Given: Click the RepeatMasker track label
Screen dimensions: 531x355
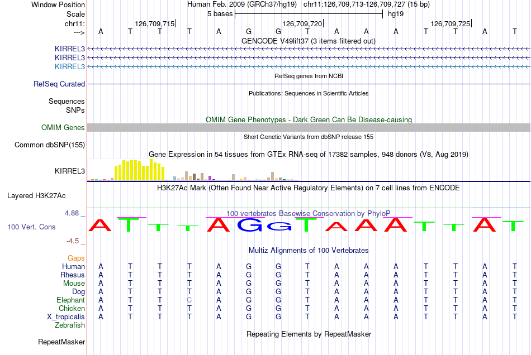Looking at the screenshot, I should tap(61, 342).
